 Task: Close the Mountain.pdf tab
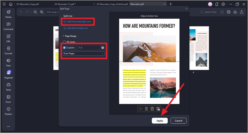[x=164, y=4]
